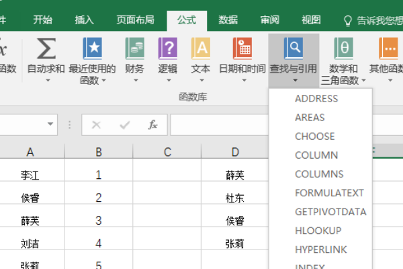Select column B header
The width and height of the screenshot is (403, 269).
[x=99, y=152]
